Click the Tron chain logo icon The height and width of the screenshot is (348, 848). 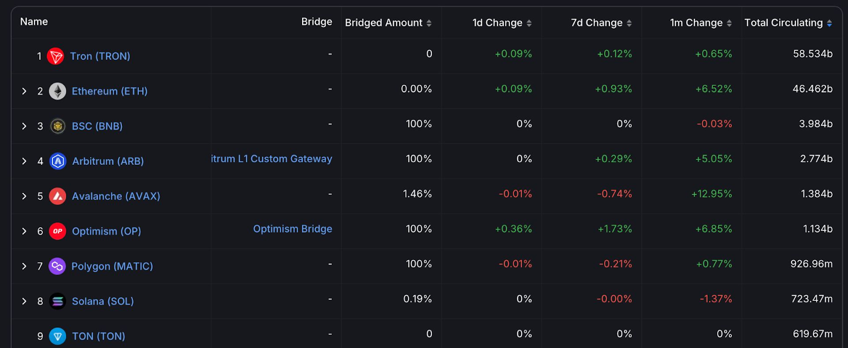point(56,56)
